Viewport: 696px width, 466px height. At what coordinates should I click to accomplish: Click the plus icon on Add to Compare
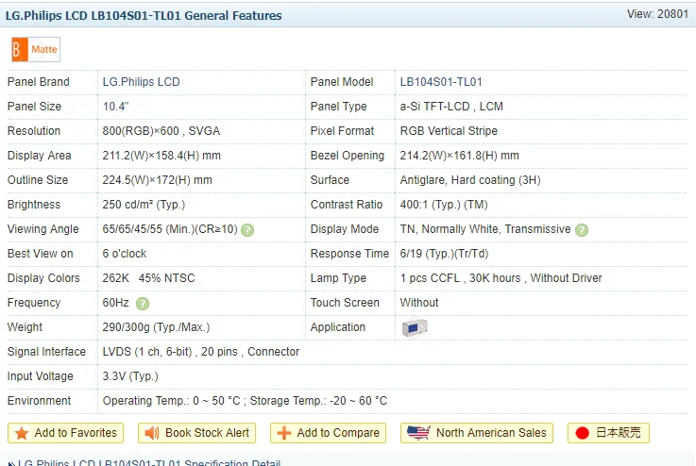pyautogui.click(x=284, y=433)
